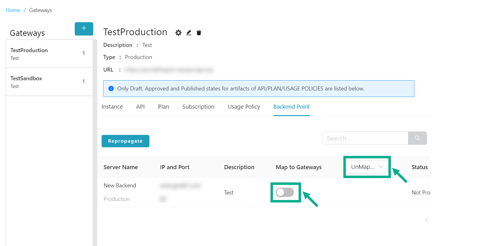490x246 pixels.
Task: Click the Description column header
Action: 239,167
